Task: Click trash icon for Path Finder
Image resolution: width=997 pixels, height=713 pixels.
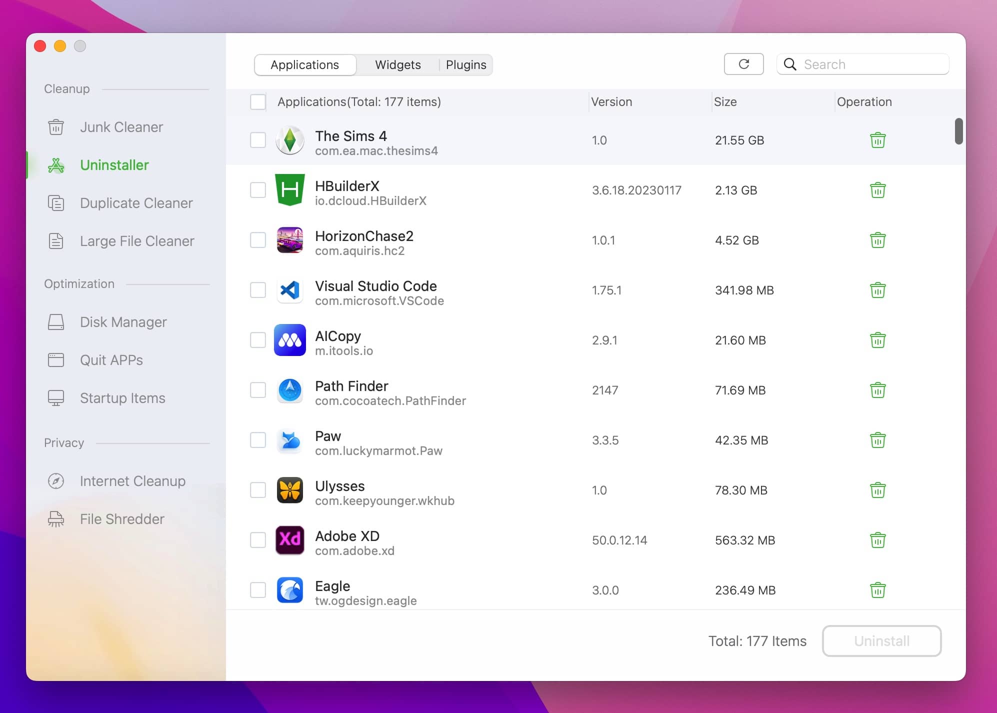Action: pos(877,390)
